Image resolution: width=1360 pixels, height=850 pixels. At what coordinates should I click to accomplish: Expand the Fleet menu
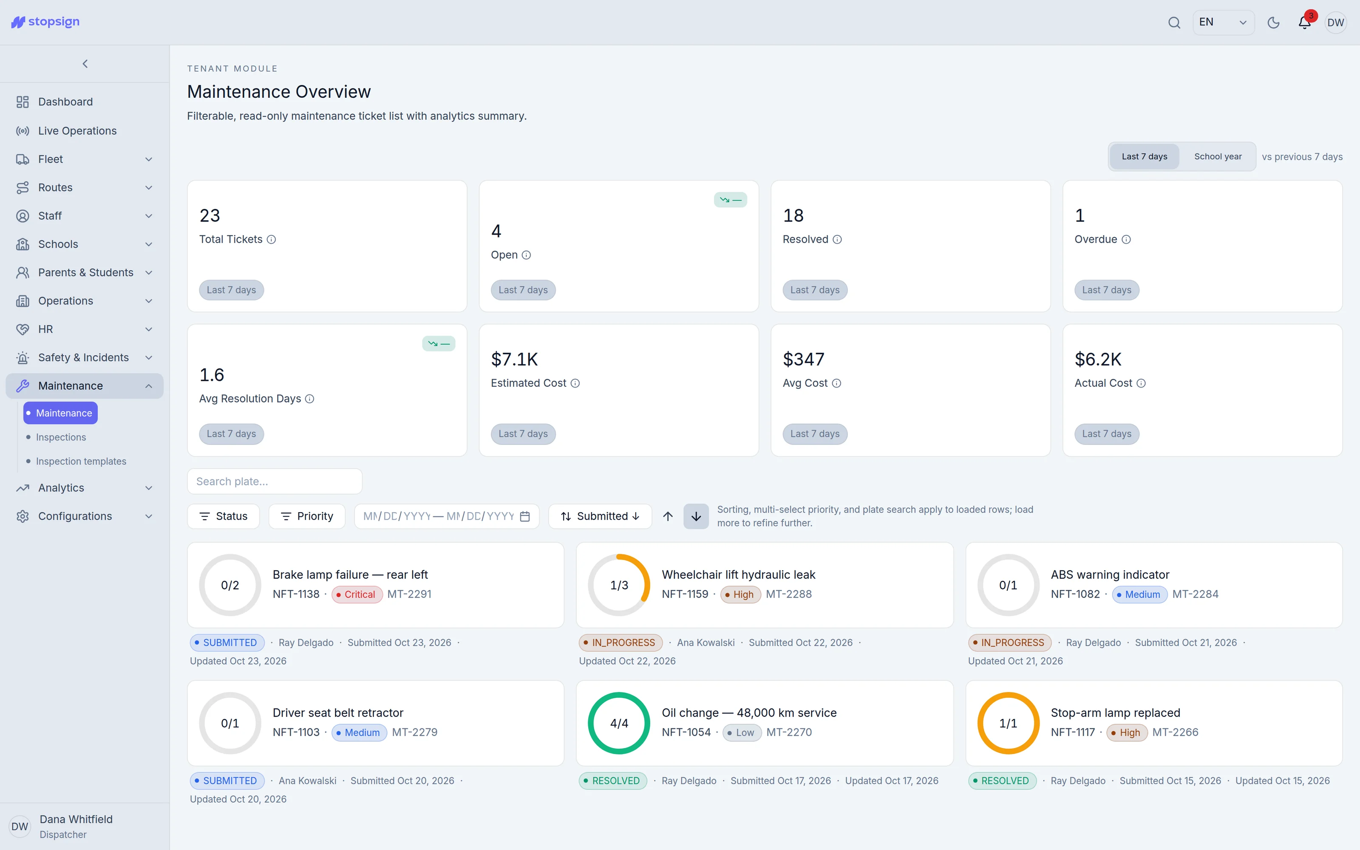[x=85, y=159]
